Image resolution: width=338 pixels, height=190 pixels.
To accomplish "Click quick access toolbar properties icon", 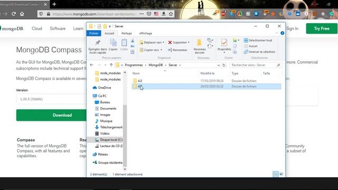I will click(99, 26).
